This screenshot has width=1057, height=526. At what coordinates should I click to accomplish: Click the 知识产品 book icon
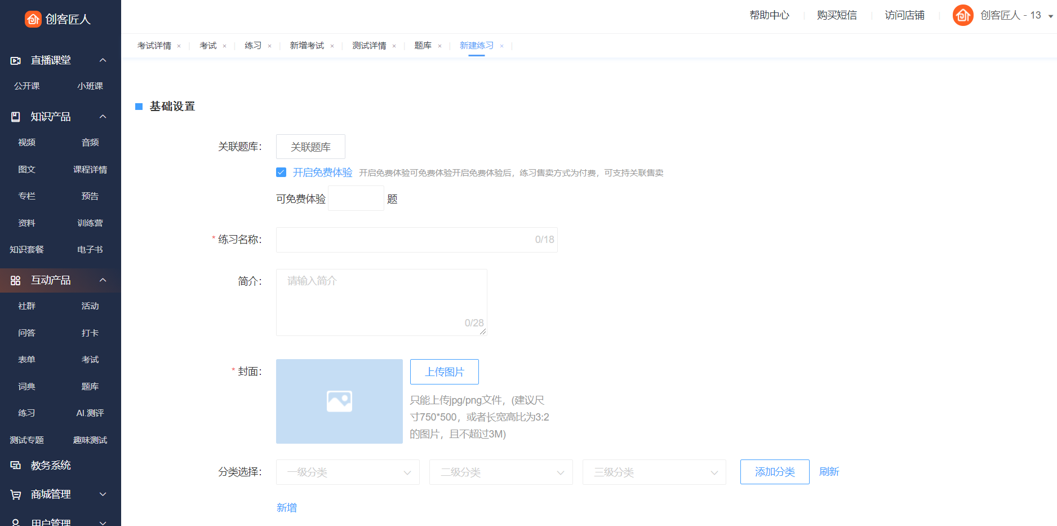16,117
